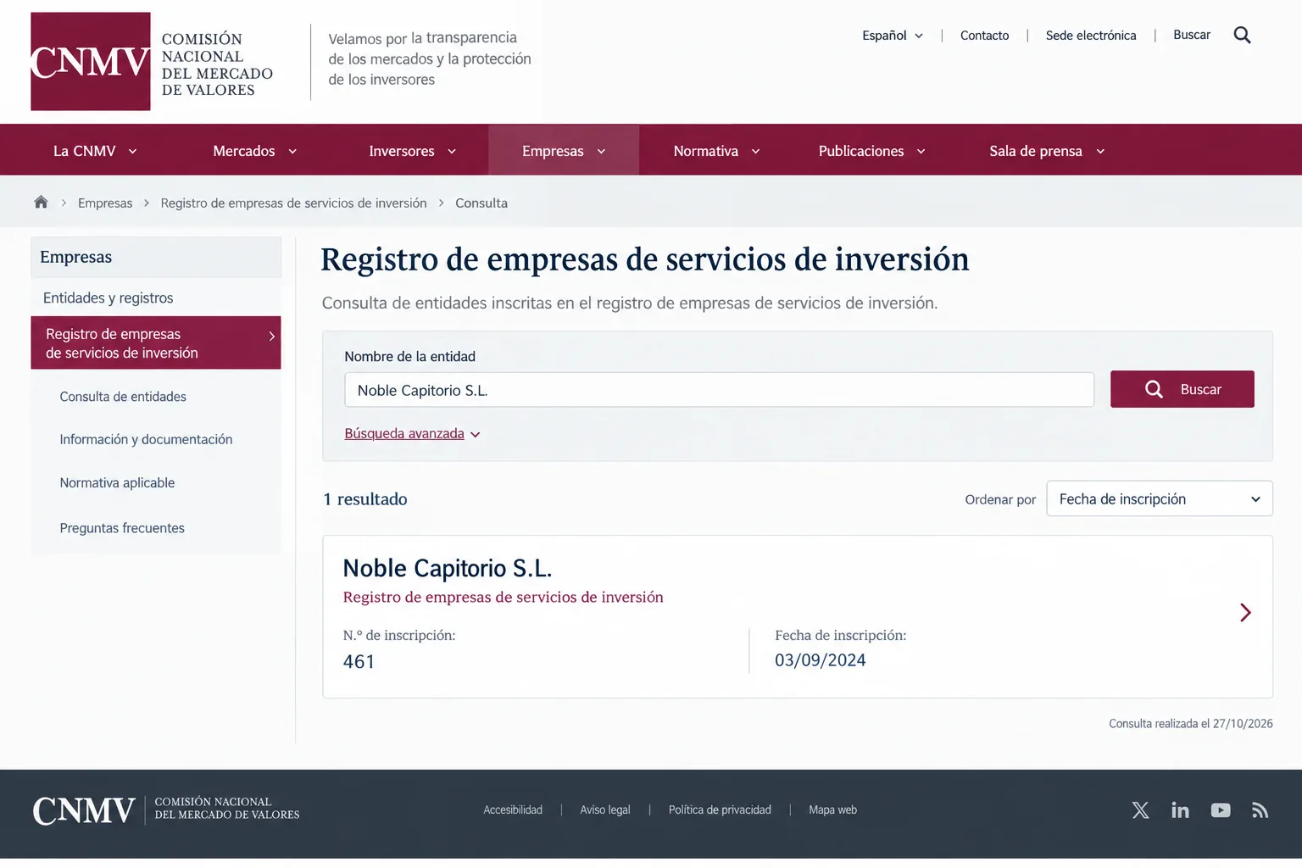Expand Búsqueda avanzada options
The width and height of the screenshot is (1302, 868).
click(412, 433)
